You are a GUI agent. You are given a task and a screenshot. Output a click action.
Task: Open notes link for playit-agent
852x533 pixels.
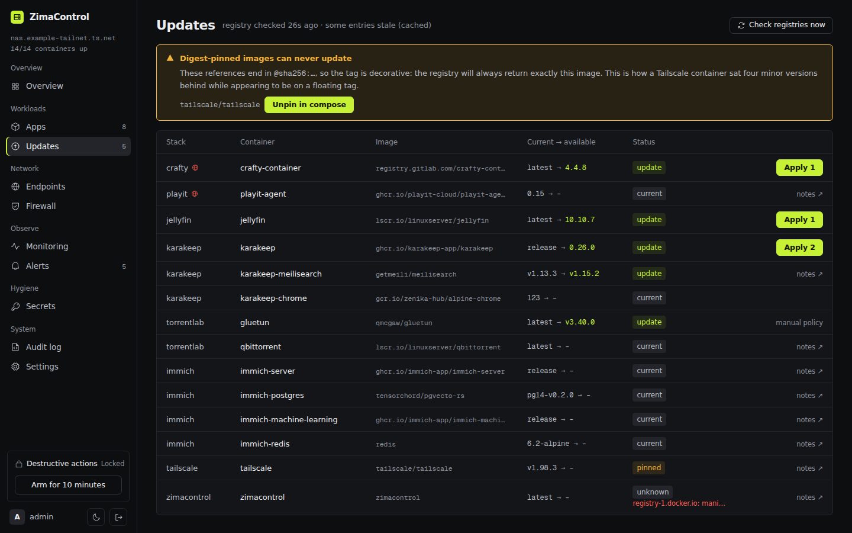[809, 194]
